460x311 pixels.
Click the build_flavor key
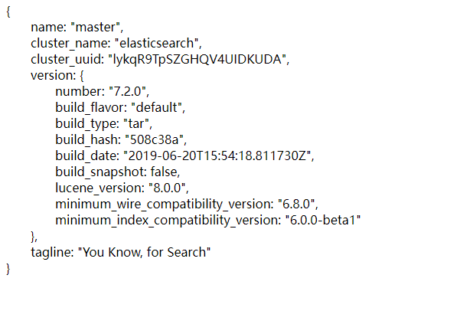pos(91,108)
